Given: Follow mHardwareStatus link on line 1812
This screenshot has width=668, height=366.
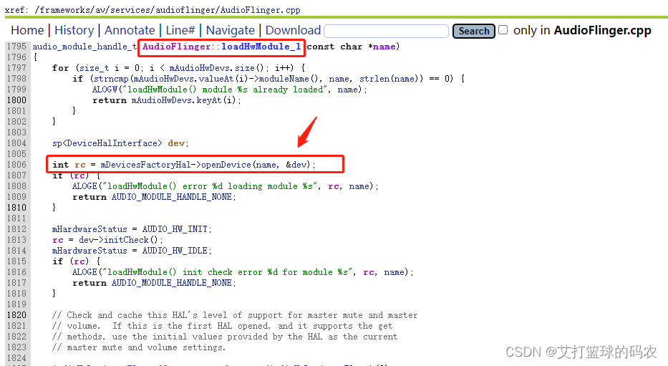Looking at the screenshot, I should pos(89,229).
